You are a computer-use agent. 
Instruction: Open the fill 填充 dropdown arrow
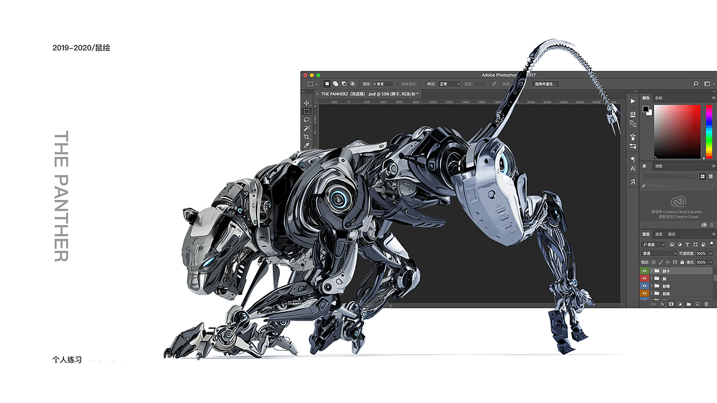pos(711,262)
